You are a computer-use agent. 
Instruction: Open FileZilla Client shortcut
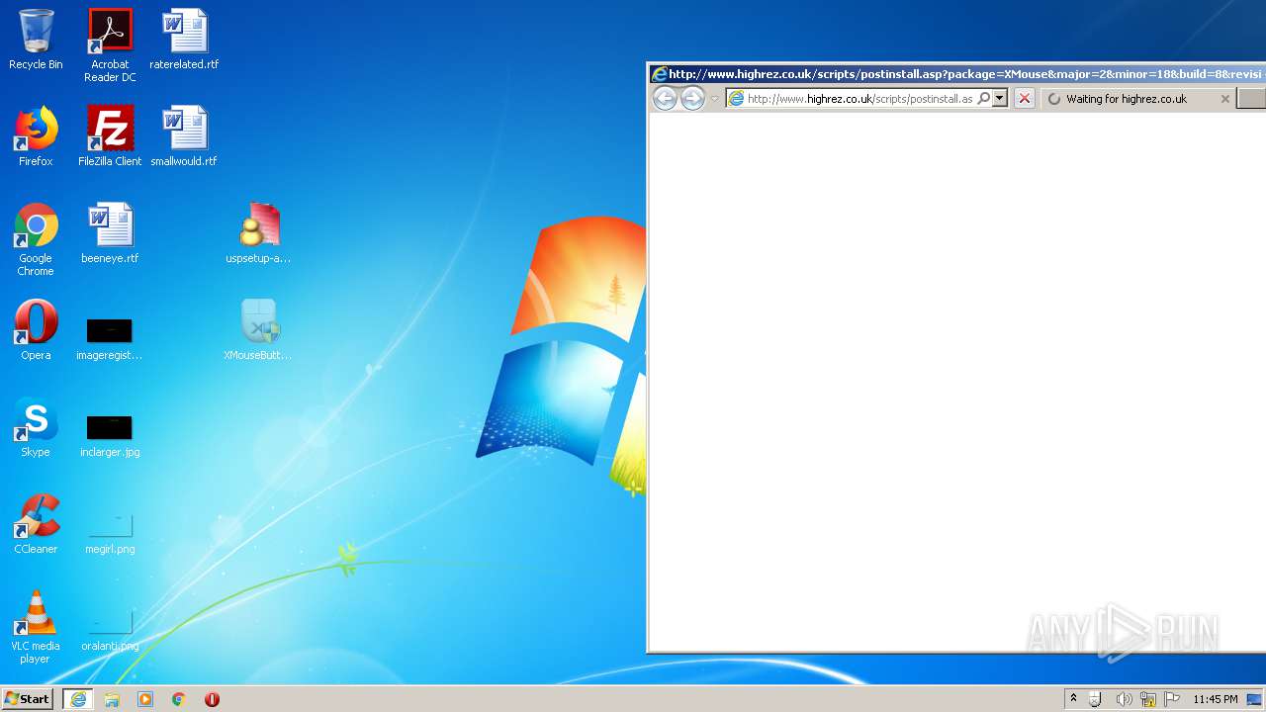110,136
